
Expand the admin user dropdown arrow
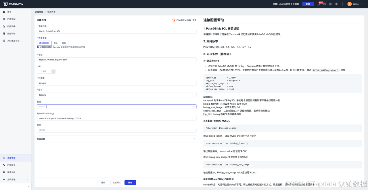point(362,4)
